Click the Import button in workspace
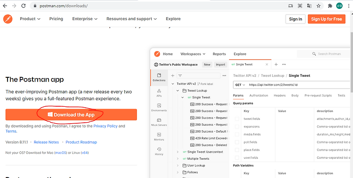The height and width of the screenshot is (178, 353). point(220,65)
